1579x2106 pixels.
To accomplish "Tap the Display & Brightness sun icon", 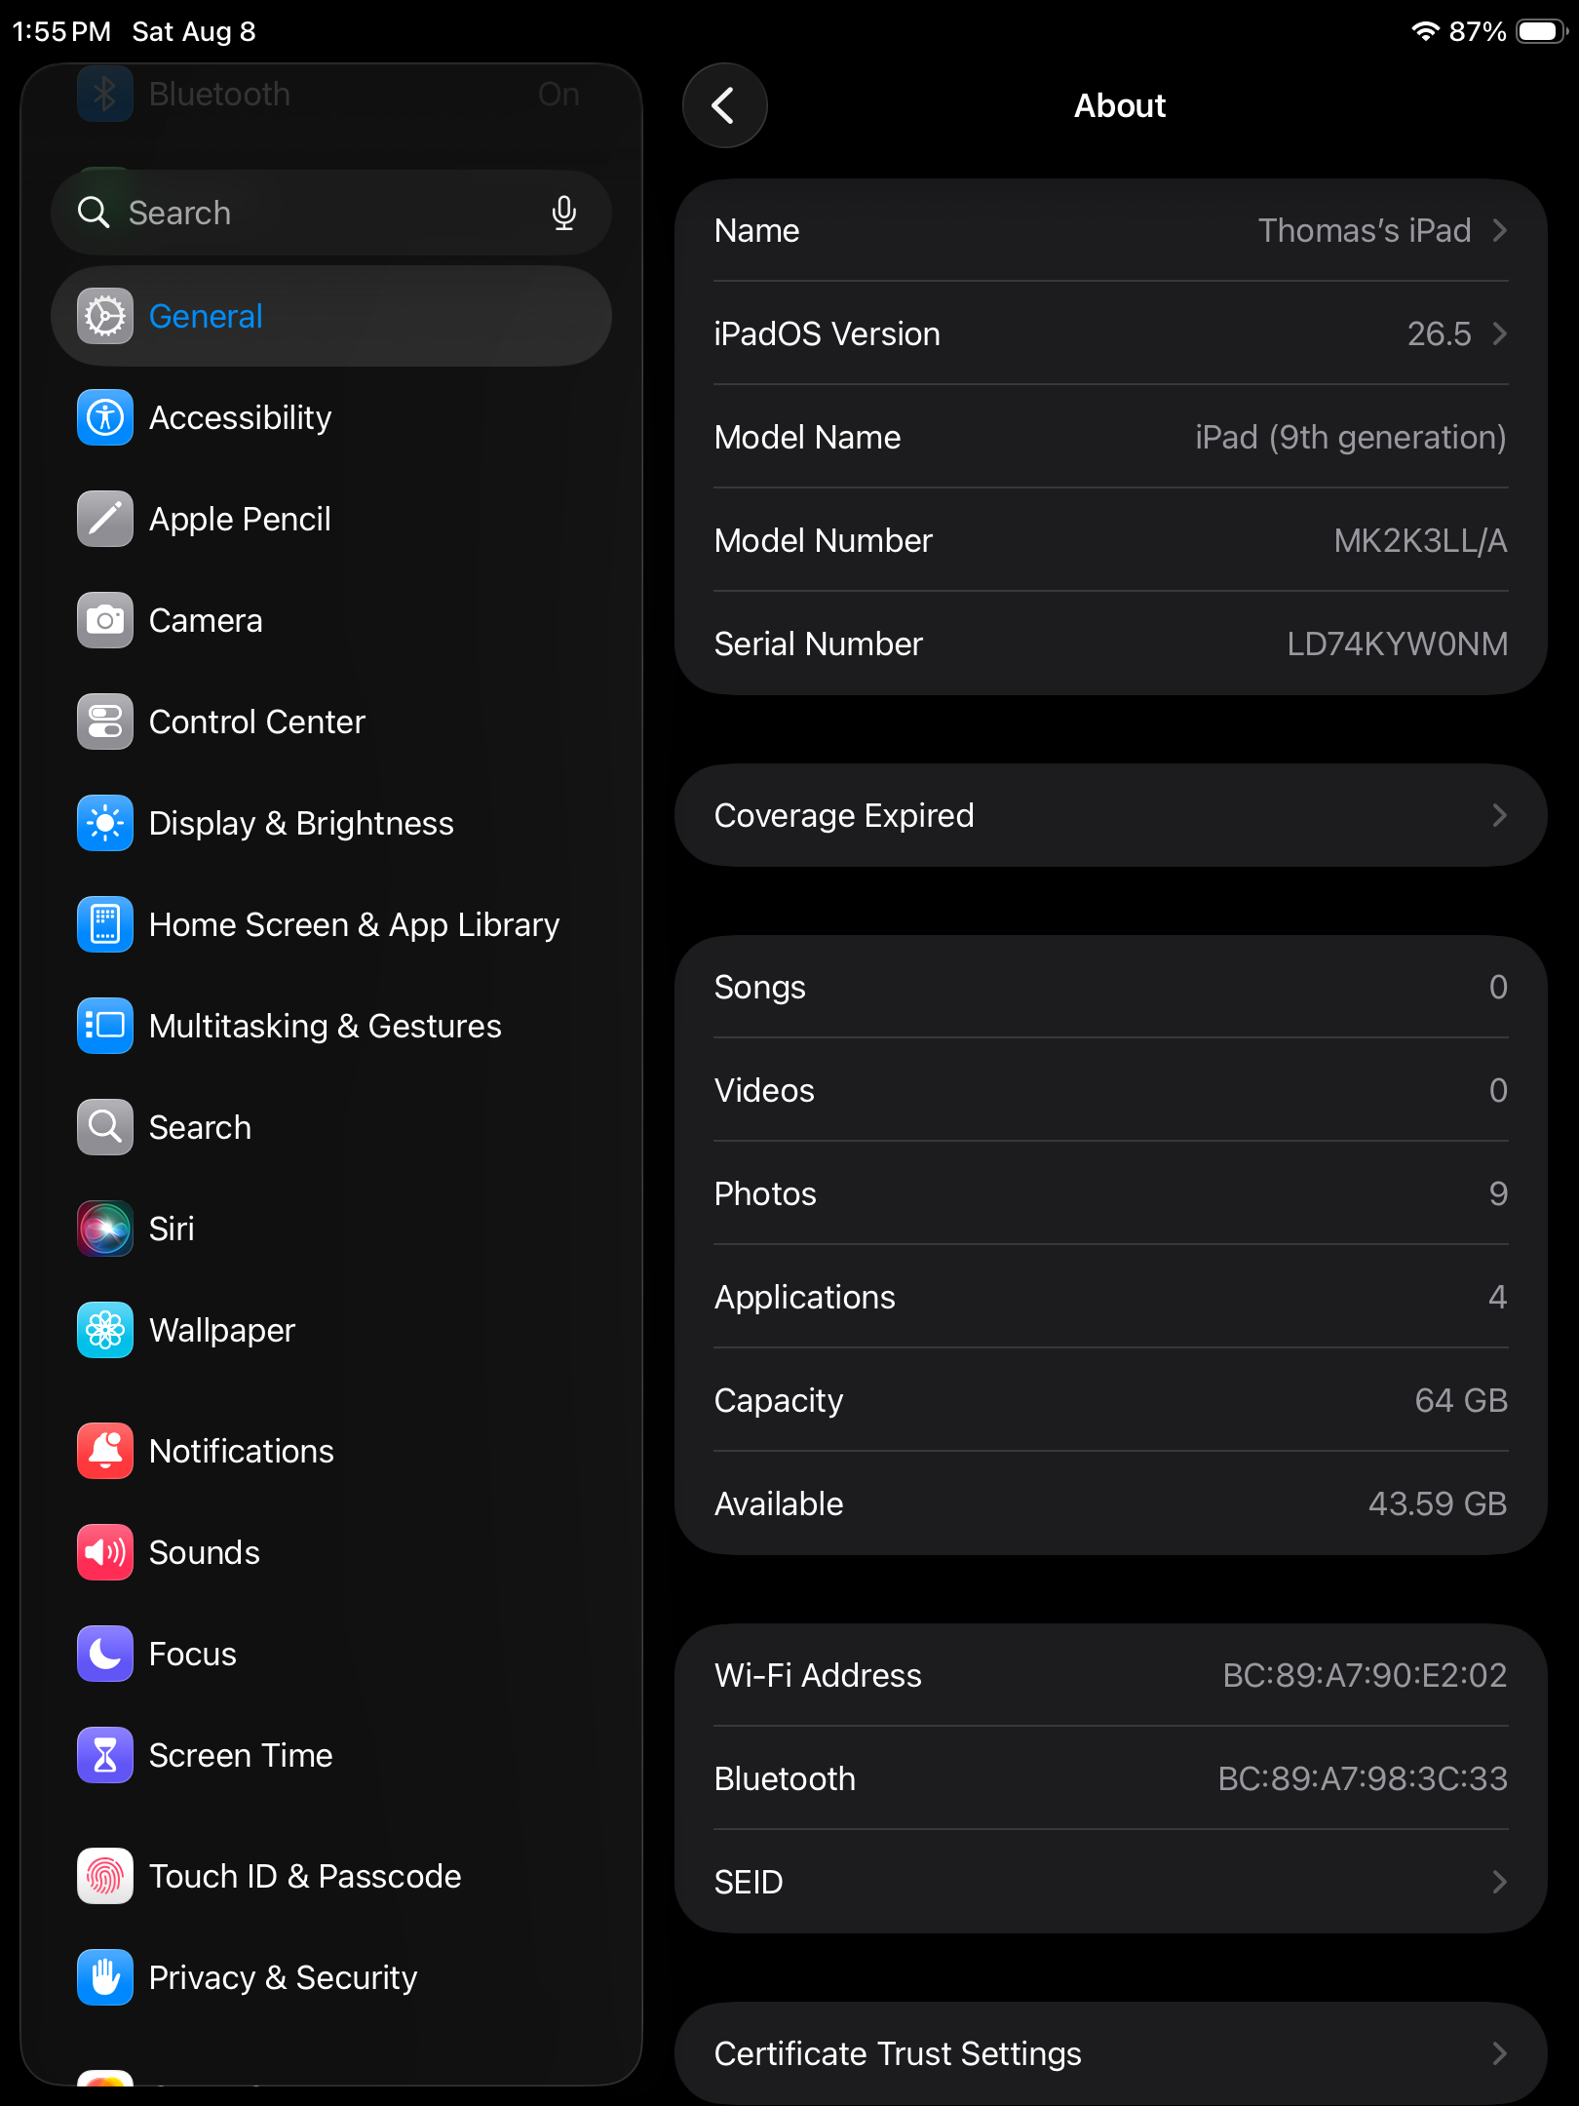I will (x=105, y=823).
